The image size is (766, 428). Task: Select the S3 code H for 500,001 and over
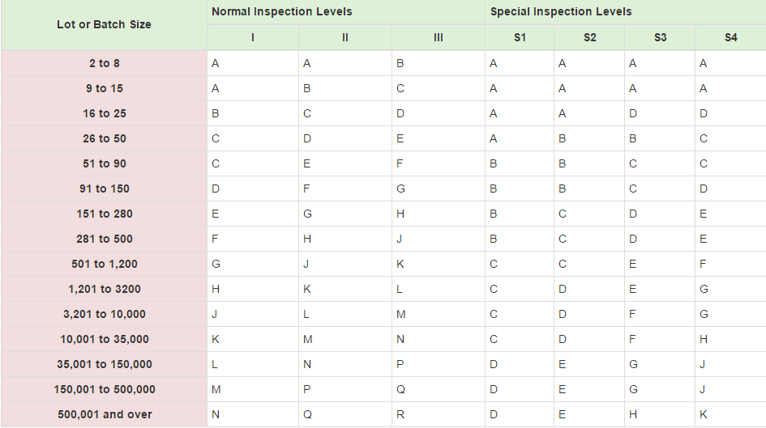coord(633,414)
